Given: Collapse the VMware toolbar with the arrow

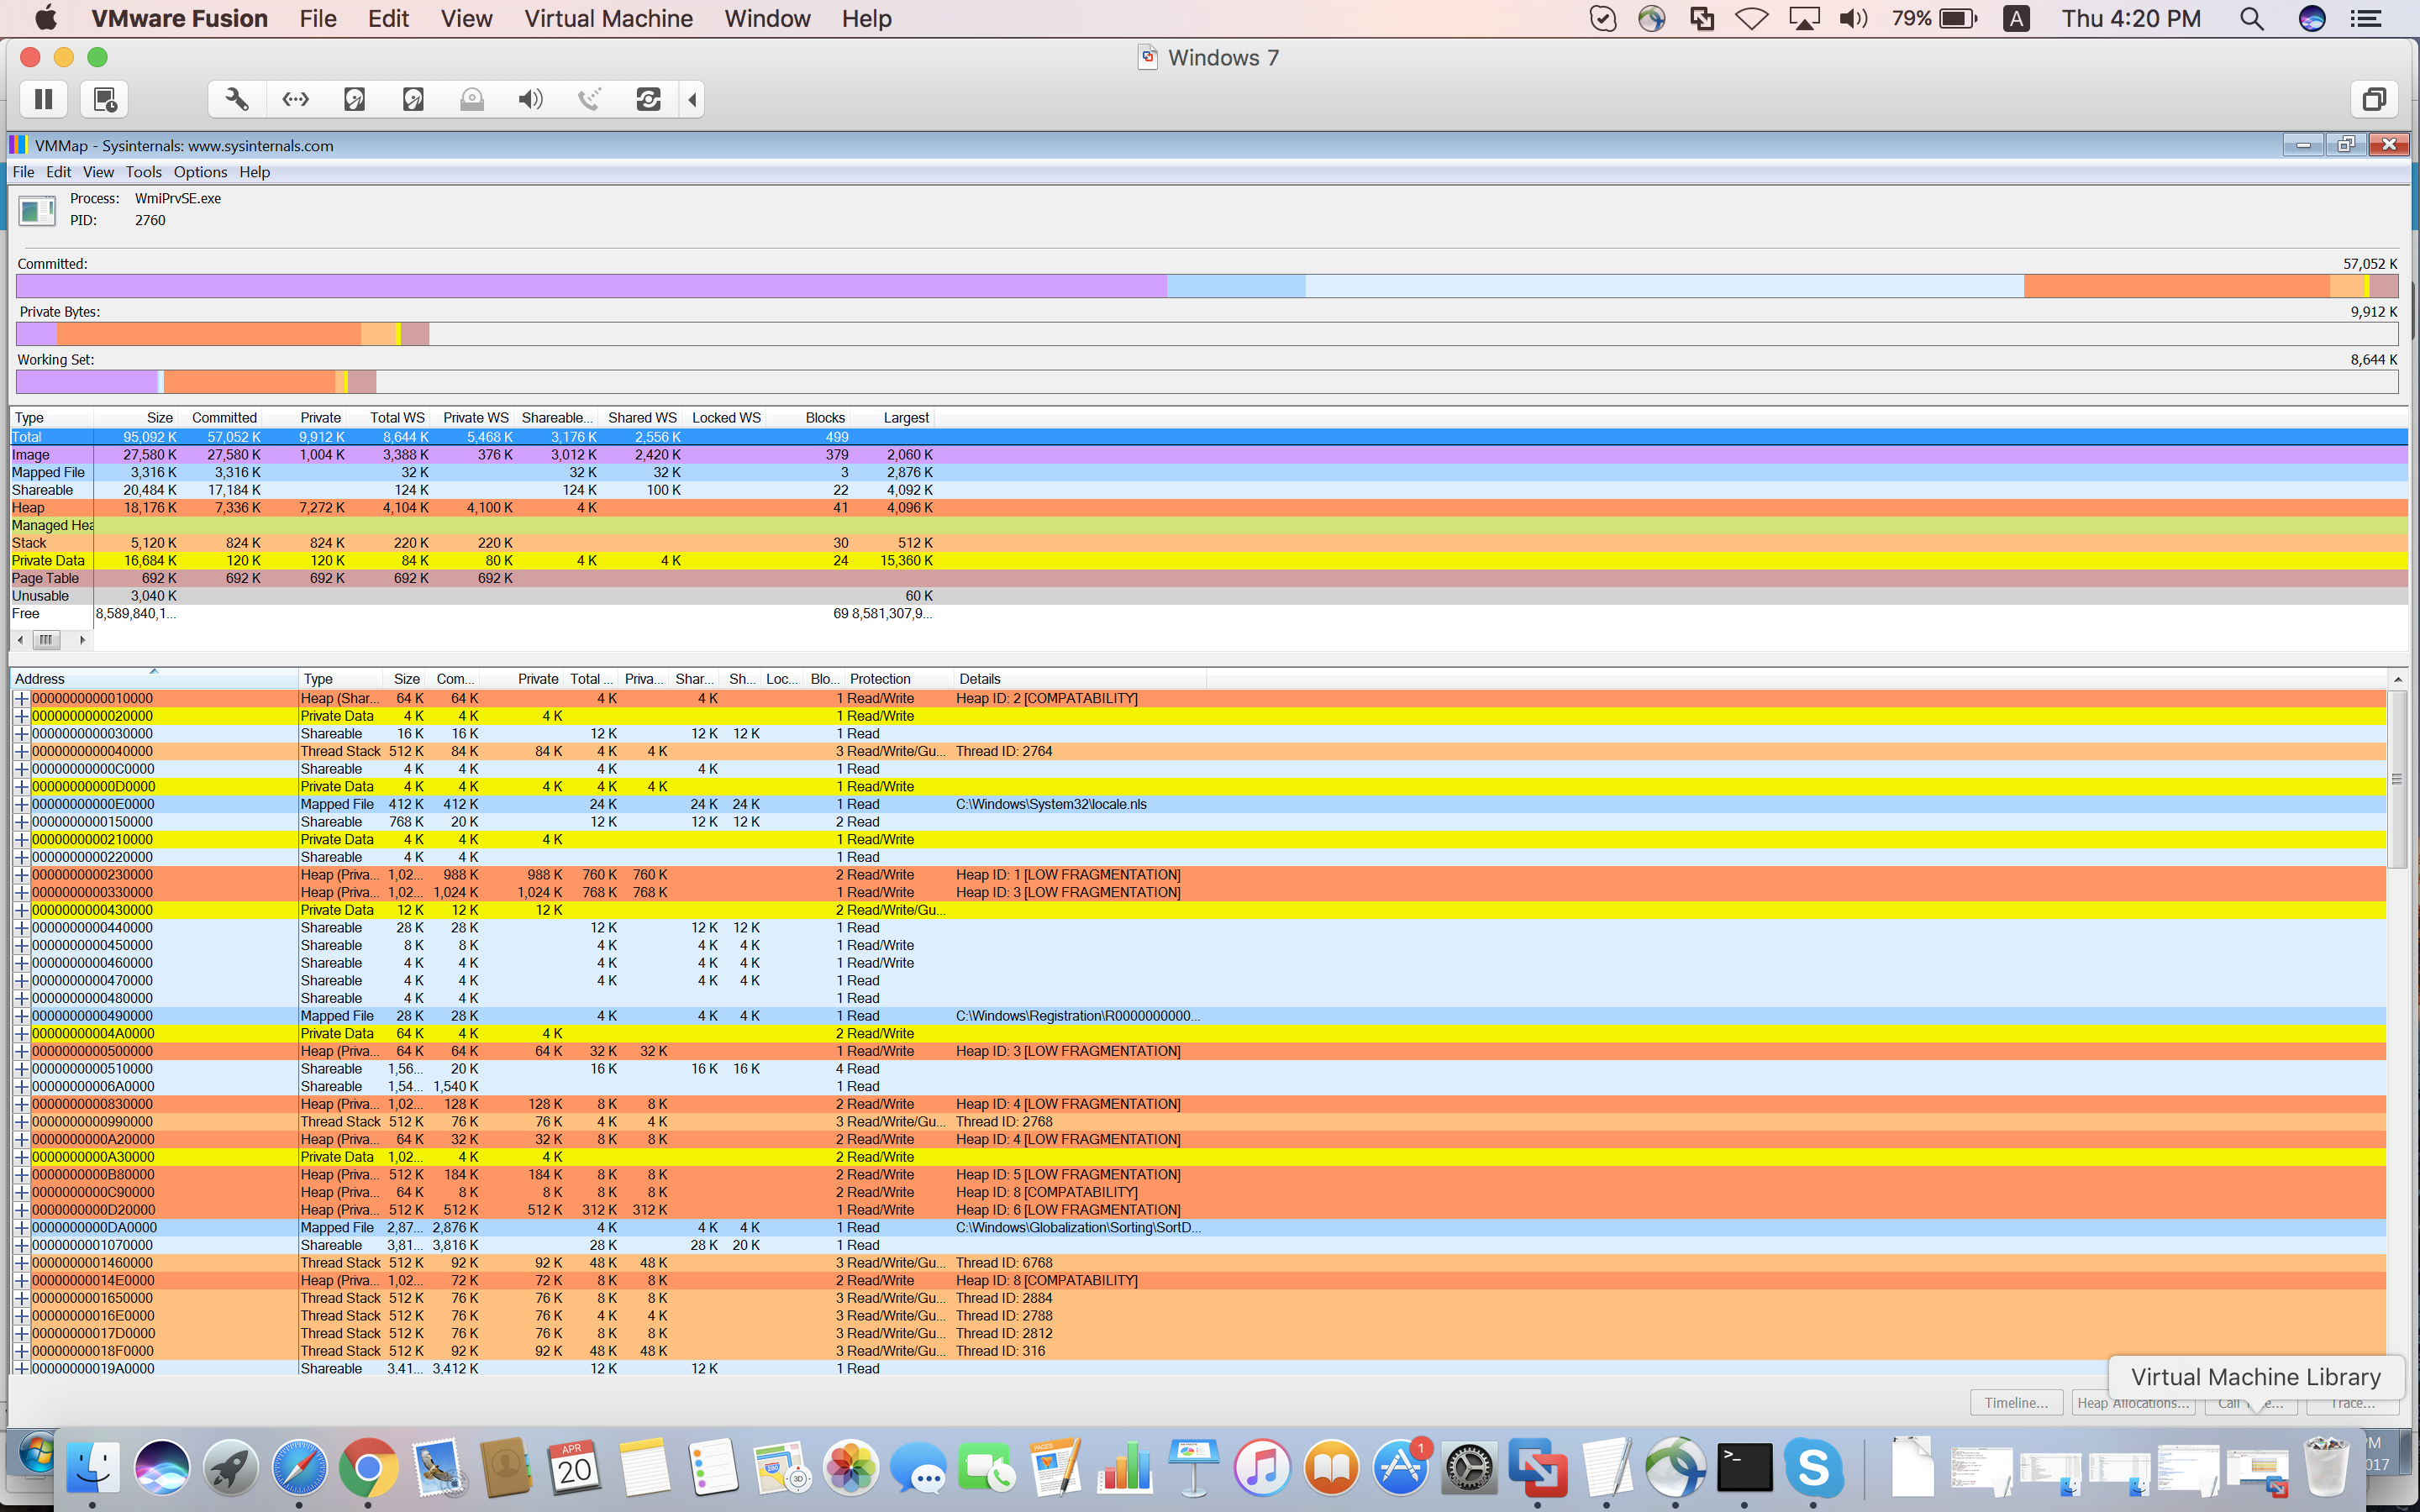Looking at the screenshot, I should tap(692, 99).
